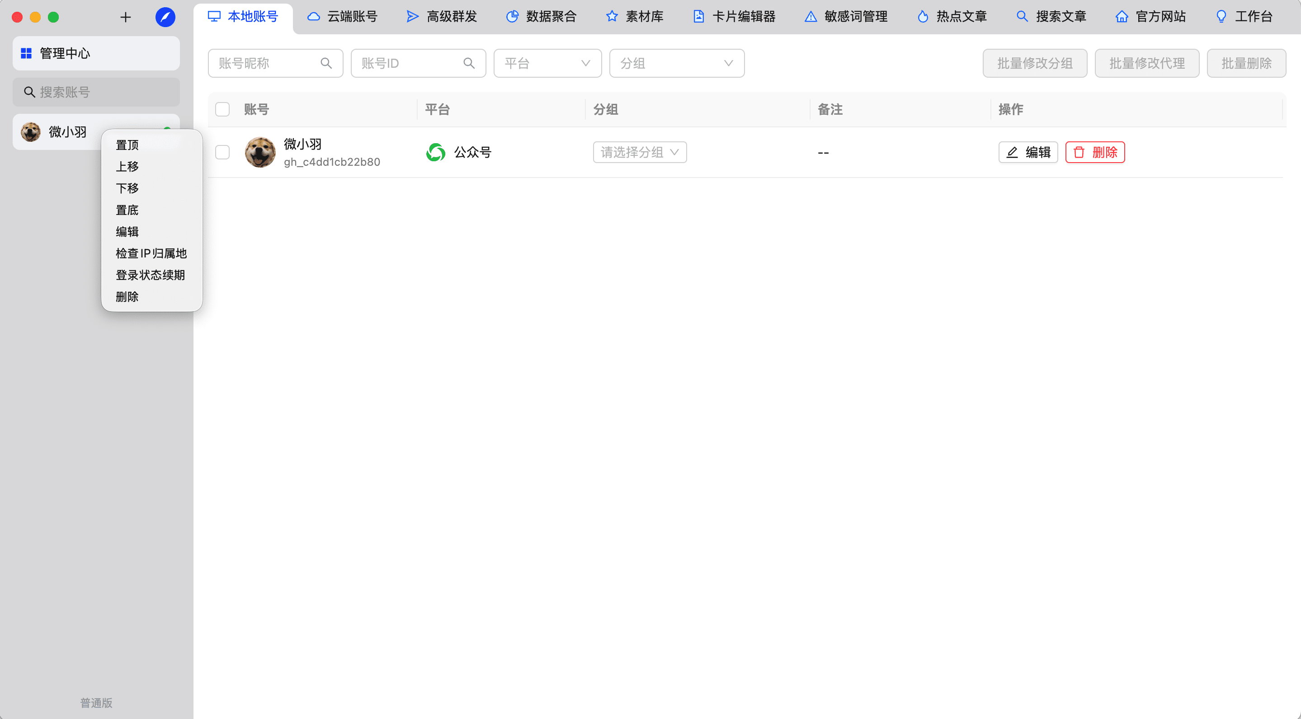Click the red trash 删除 button in row
The height and width of the screenshot is (719, 1301).
coord(1094,152)
